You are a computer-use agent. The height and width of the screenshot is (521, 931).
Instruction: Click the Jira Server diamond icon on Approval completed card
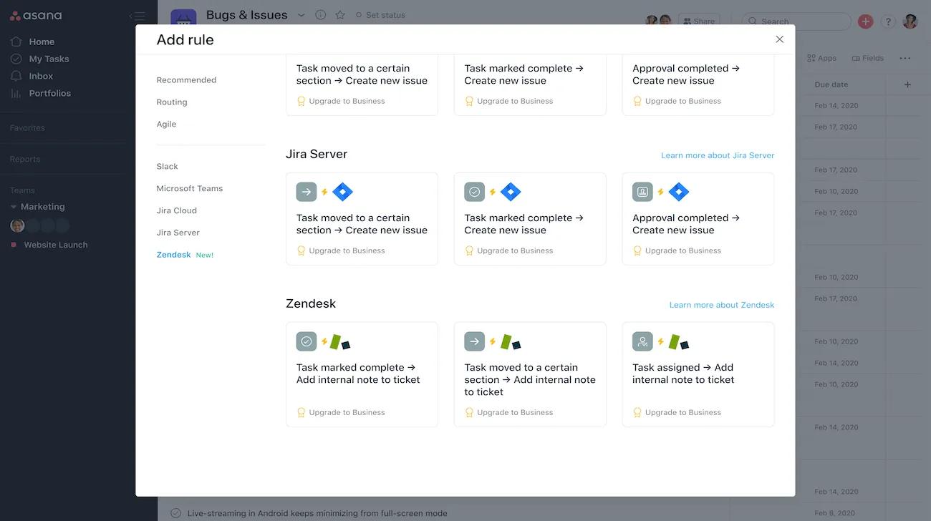pyautogui.click(x=678, y=191)
